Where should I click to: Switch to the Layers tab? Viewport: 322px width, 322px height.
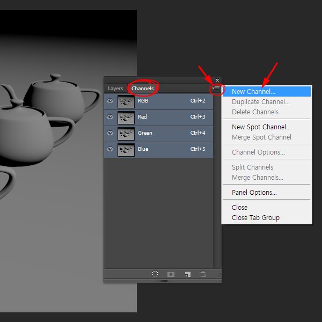115,89
